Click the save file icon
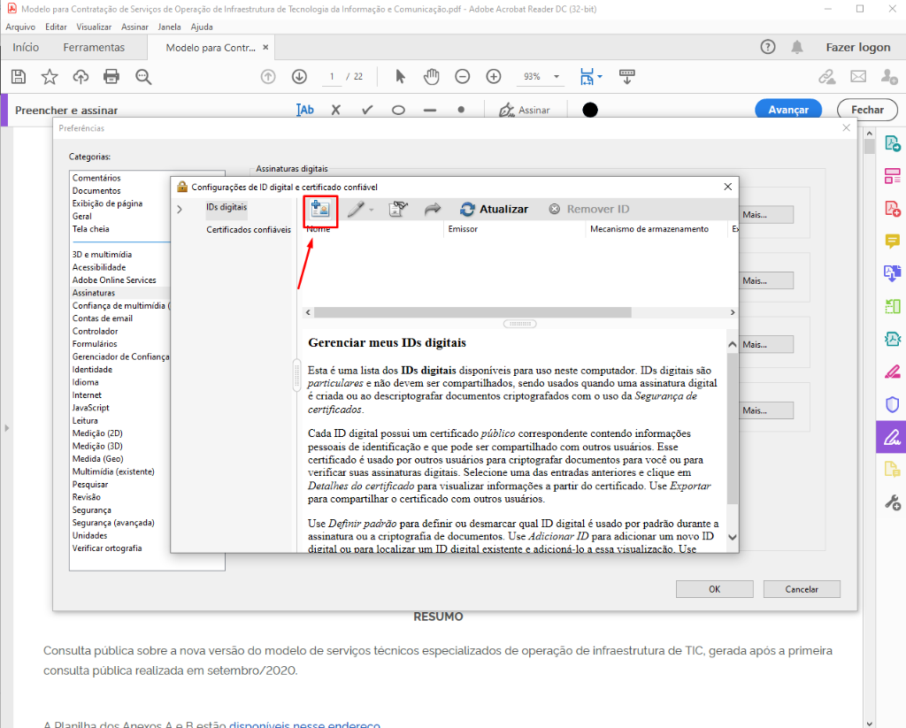906x728 pixels. click(x=19, y=77)
